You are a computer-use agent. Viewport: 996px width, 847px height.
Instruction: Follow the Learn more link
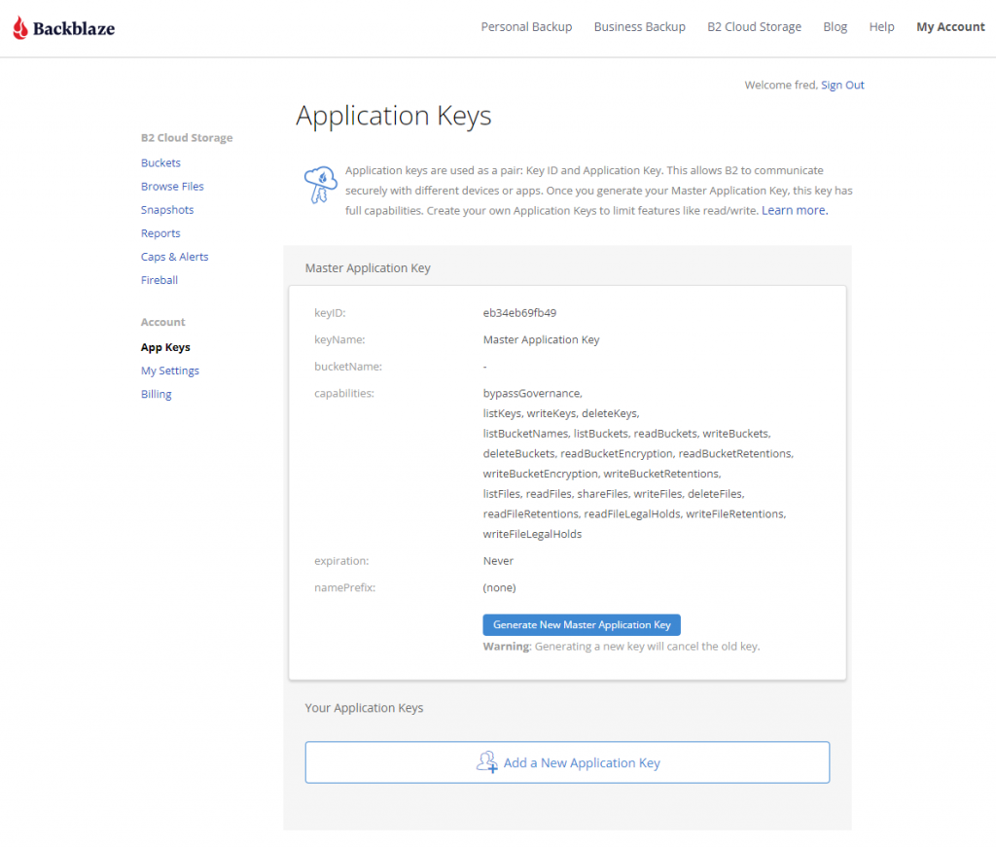(795, 210)
